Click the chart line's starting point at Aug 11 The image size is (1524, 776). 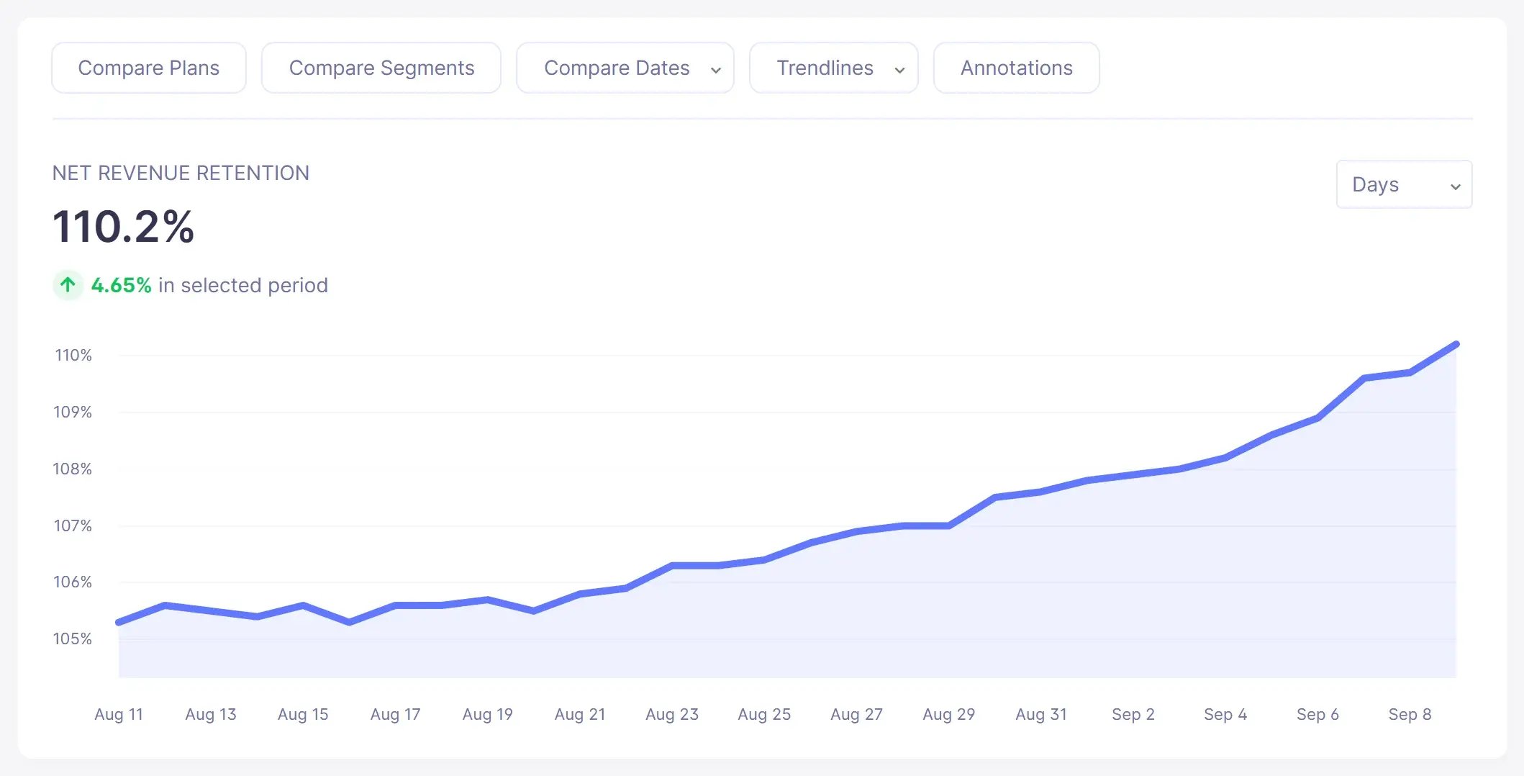(x=119, y=622)
